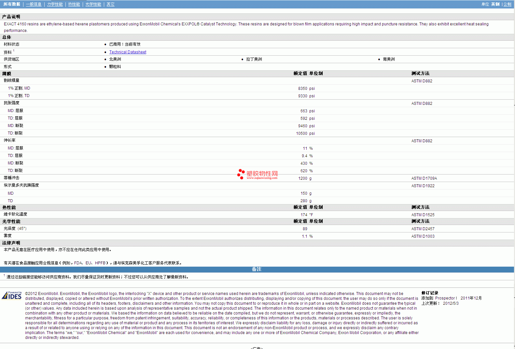Switch to the 一般信息 tab
The height and width of the screenshot is (349, 515).
point(34,4)
